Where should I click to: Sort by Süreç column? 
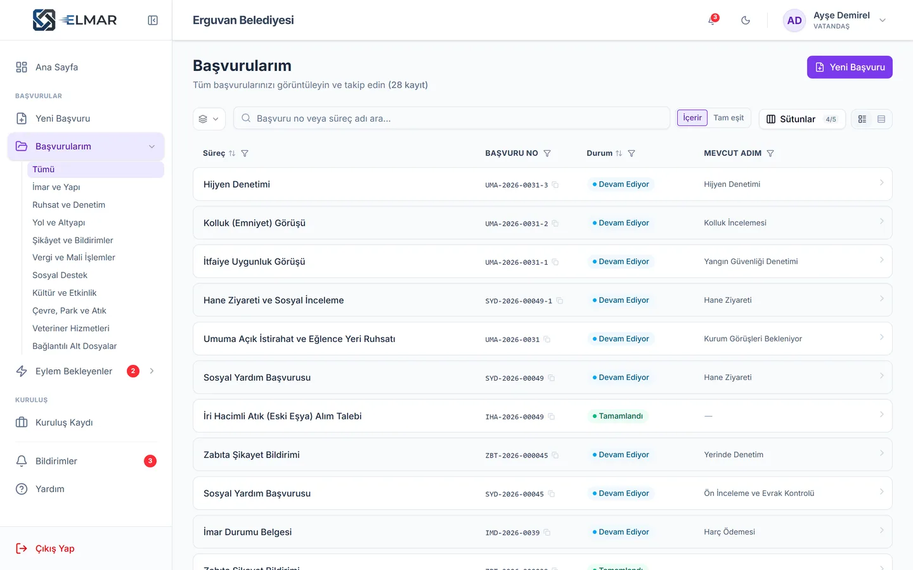(232, 153)
